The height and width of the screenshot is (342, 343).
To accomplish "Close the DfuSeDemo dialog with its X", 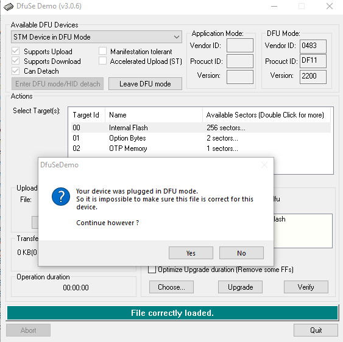I will click(264, 165).
